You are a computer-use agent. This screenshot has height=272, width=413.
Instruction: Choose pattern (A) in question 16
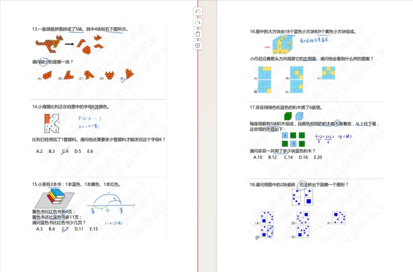(265, 73)
